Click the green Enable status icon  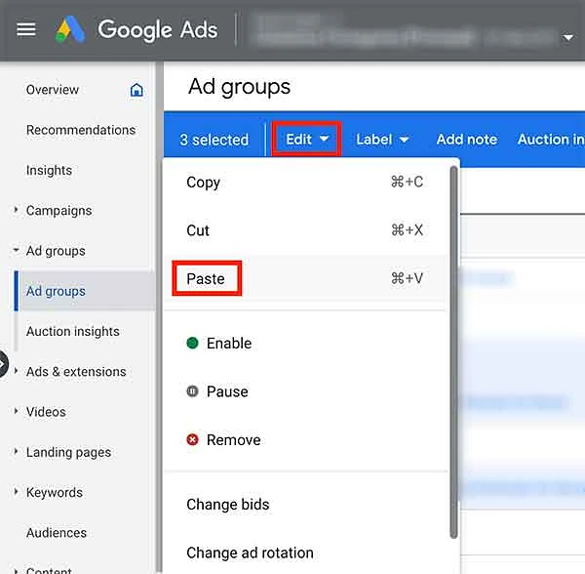click(192, 343)
